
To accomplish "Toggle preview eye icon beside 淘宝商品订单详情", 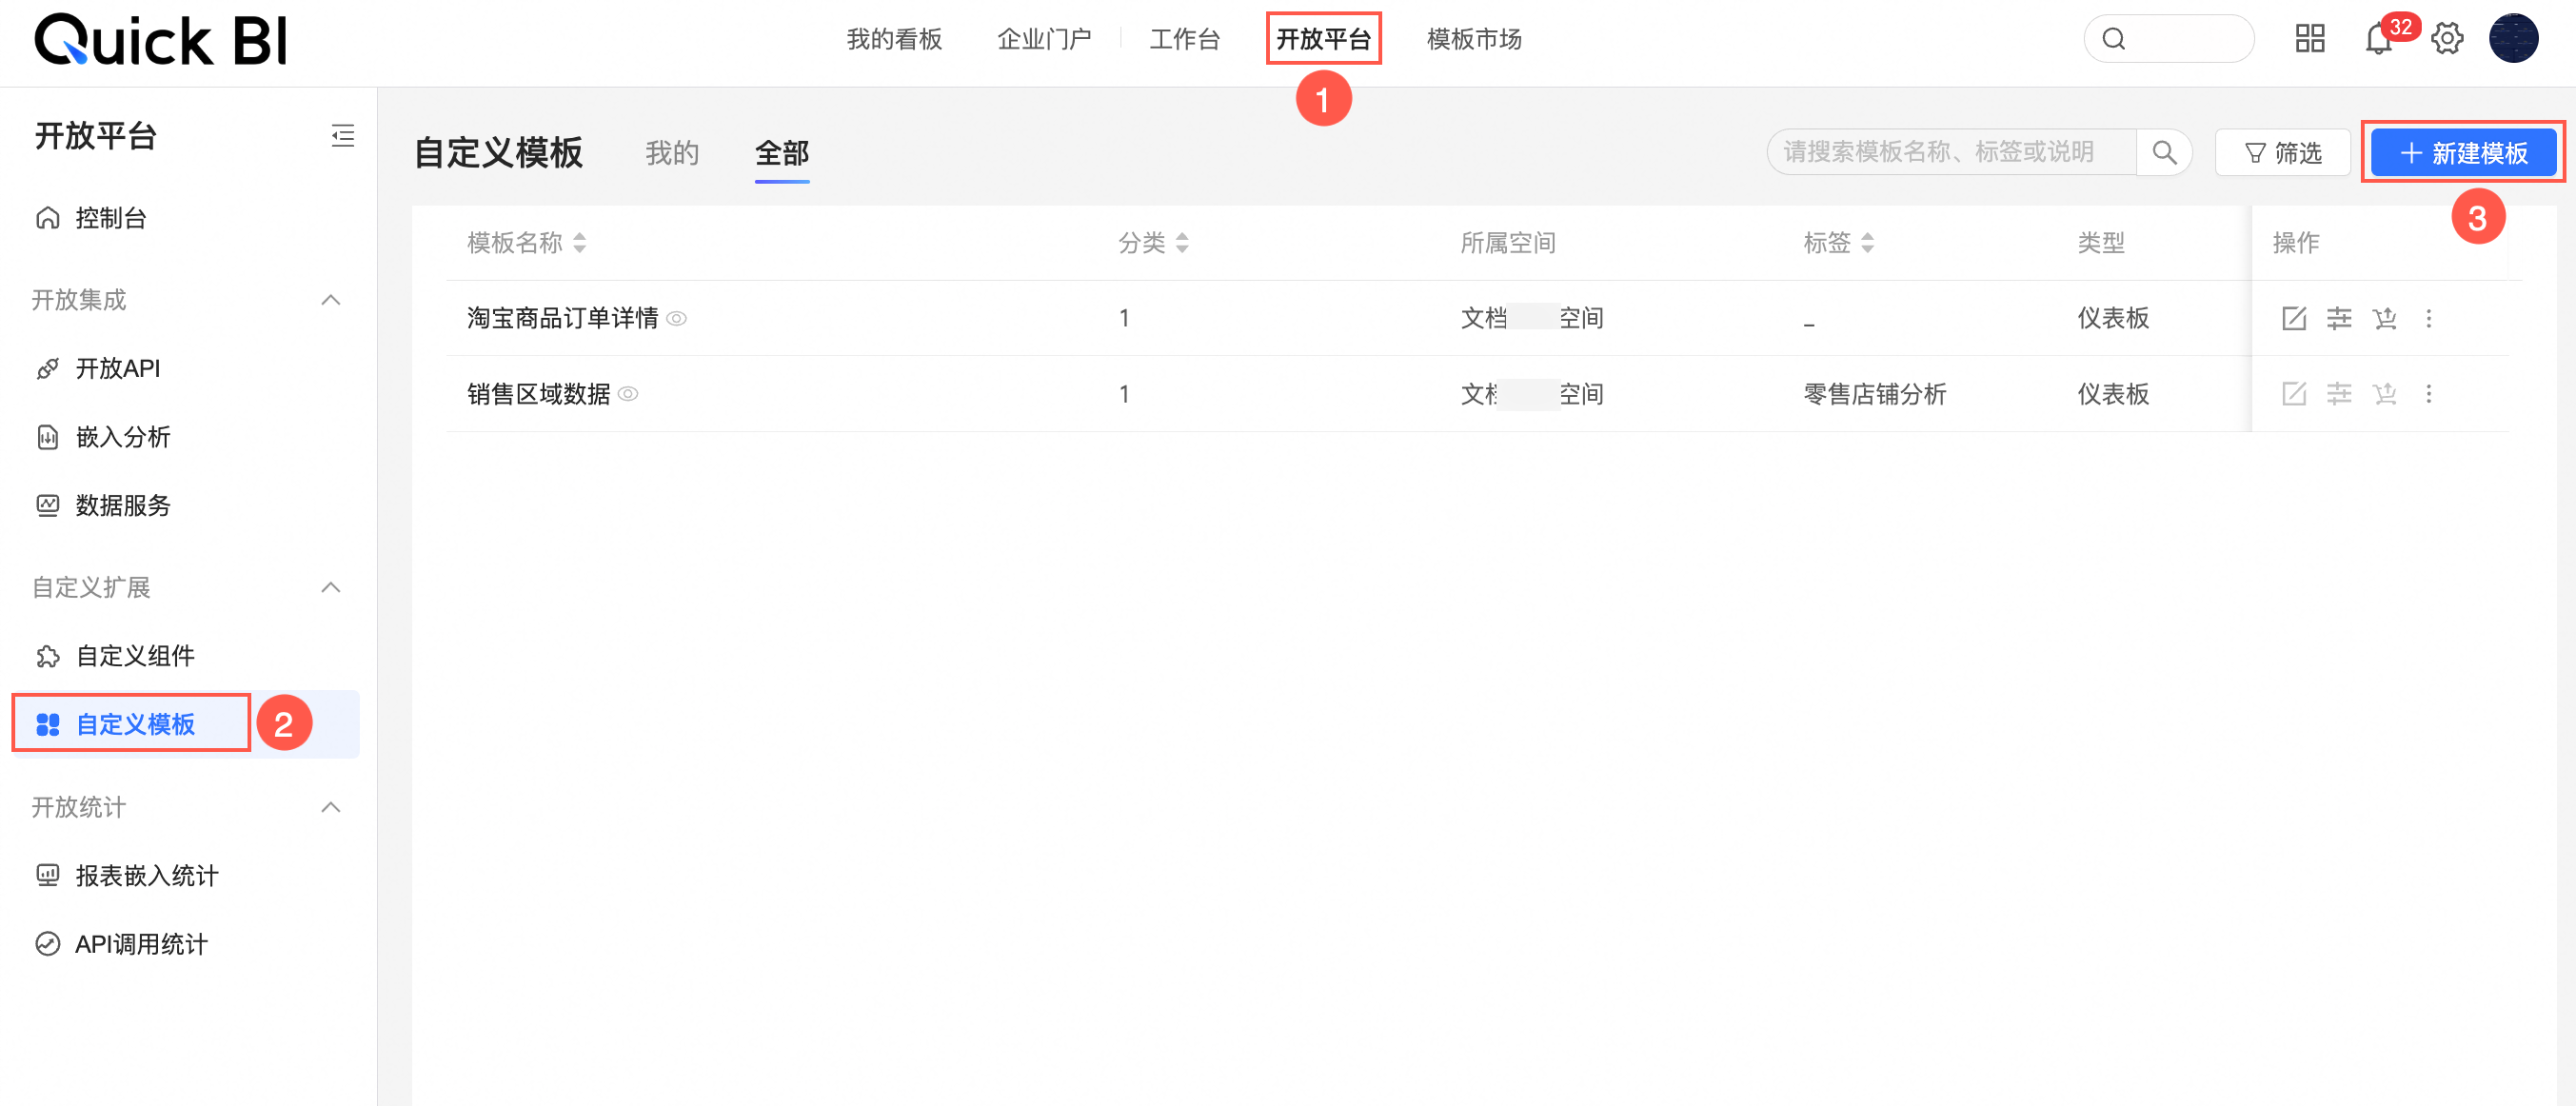I will (x=677, y=319).
